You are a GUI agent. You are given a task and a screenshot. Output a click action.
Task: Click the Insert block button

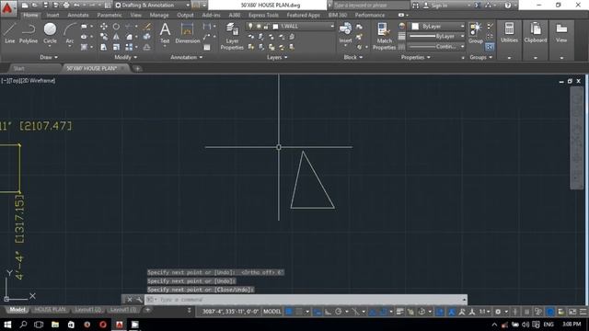[345, 33]
